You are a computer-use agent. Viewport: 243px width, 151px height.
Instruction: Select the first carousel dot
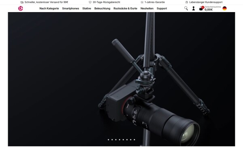point(108,140)
